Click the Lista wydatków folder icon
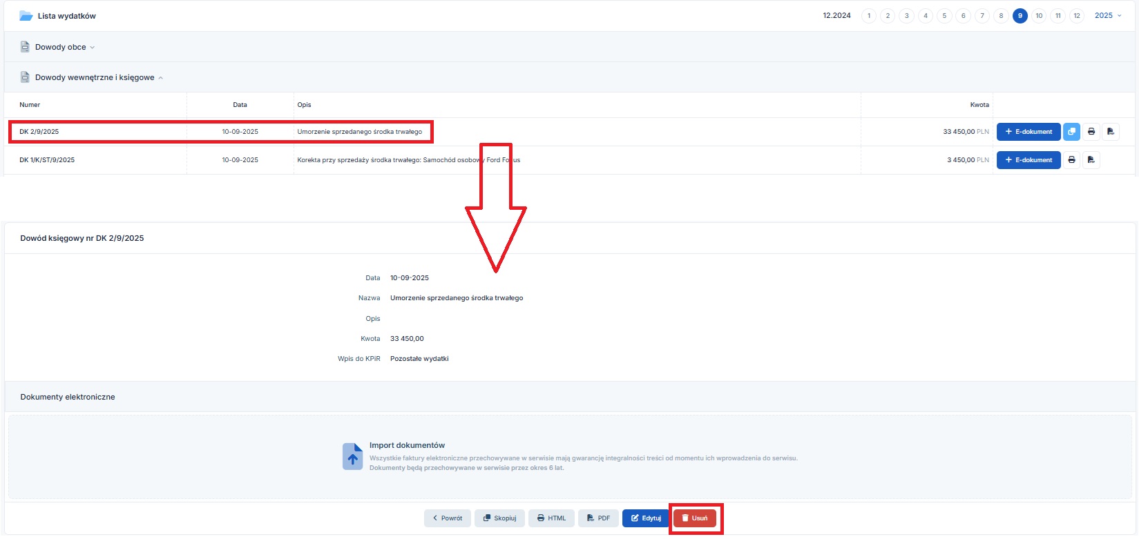1139x539 pixels. coord(26,16)
